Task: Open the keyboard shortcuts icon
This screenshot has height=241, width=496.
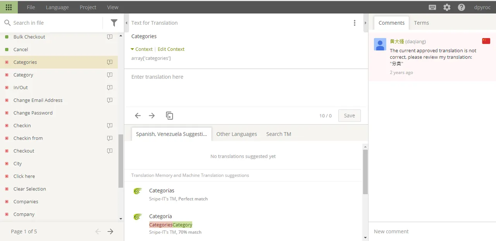Action: (432, 7)
